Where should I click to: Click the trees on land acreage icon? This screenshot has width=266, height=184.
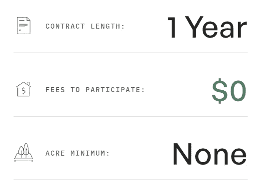coord(23,152)
